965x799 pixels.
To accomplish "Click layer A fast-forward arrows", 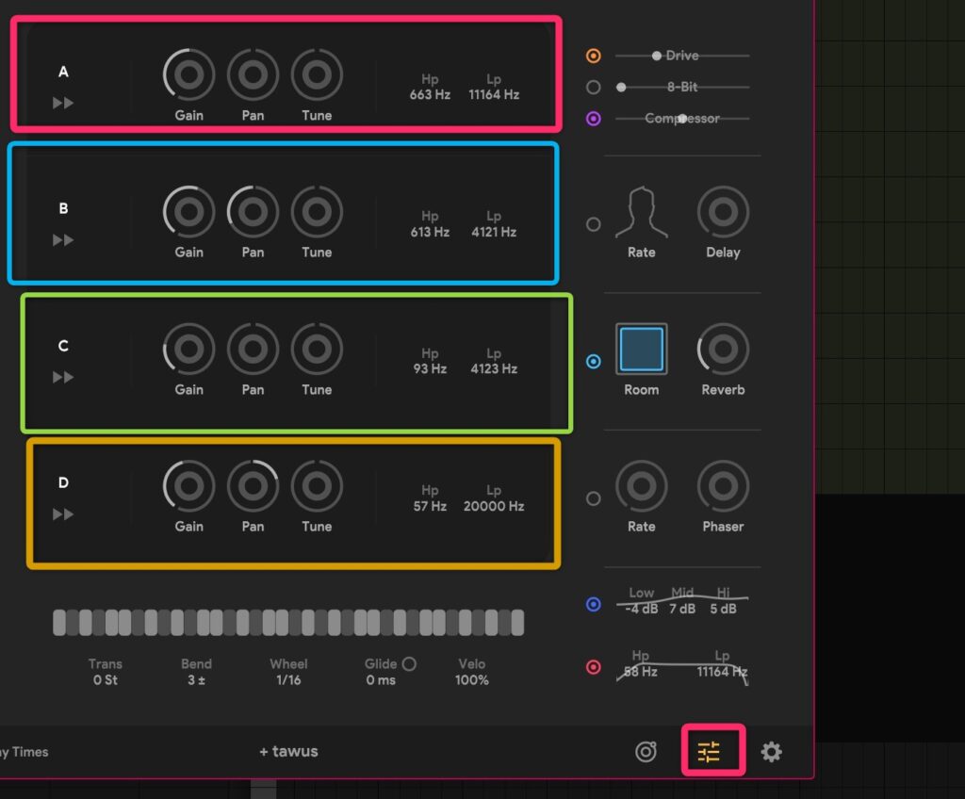I will coord(63,103).
